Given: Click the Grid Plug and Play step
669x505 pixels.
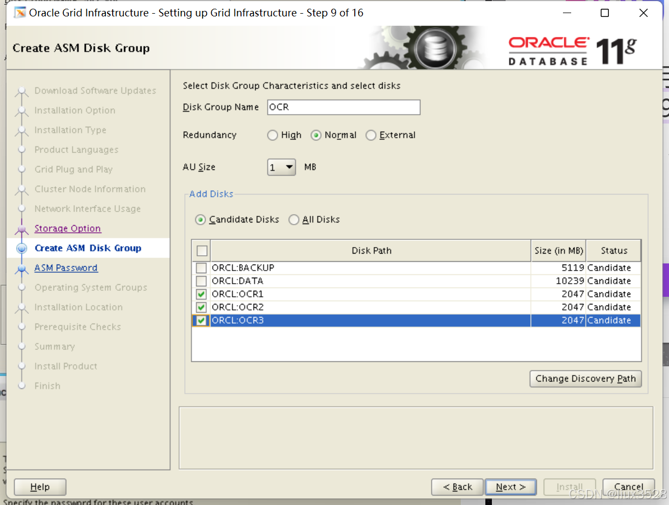Looking at the screenshot, I should click(x=74, y=169).
